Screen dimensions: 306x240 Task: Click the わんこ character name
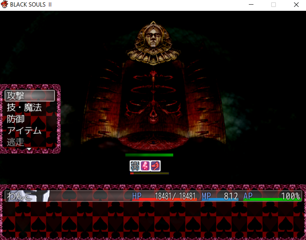click(19, 196)
